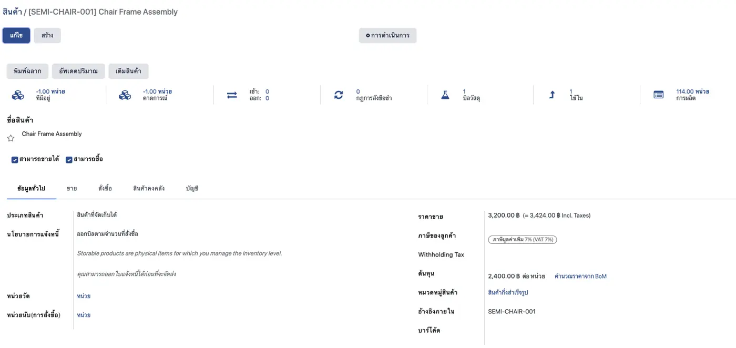Open the สินค้ากึ่งสำเร็จรูป category link
The height and width of the screenshot is (348, 736).
tap(508, 293)
